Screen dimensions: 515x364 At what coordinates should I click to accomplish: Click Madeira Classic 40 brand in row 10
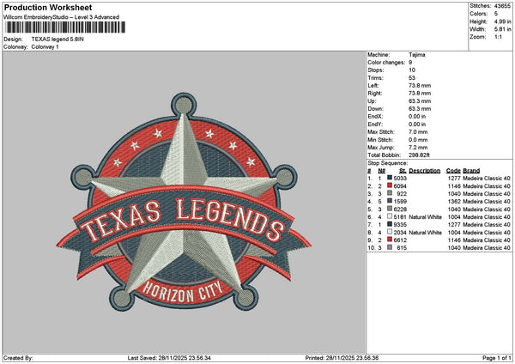487,248
